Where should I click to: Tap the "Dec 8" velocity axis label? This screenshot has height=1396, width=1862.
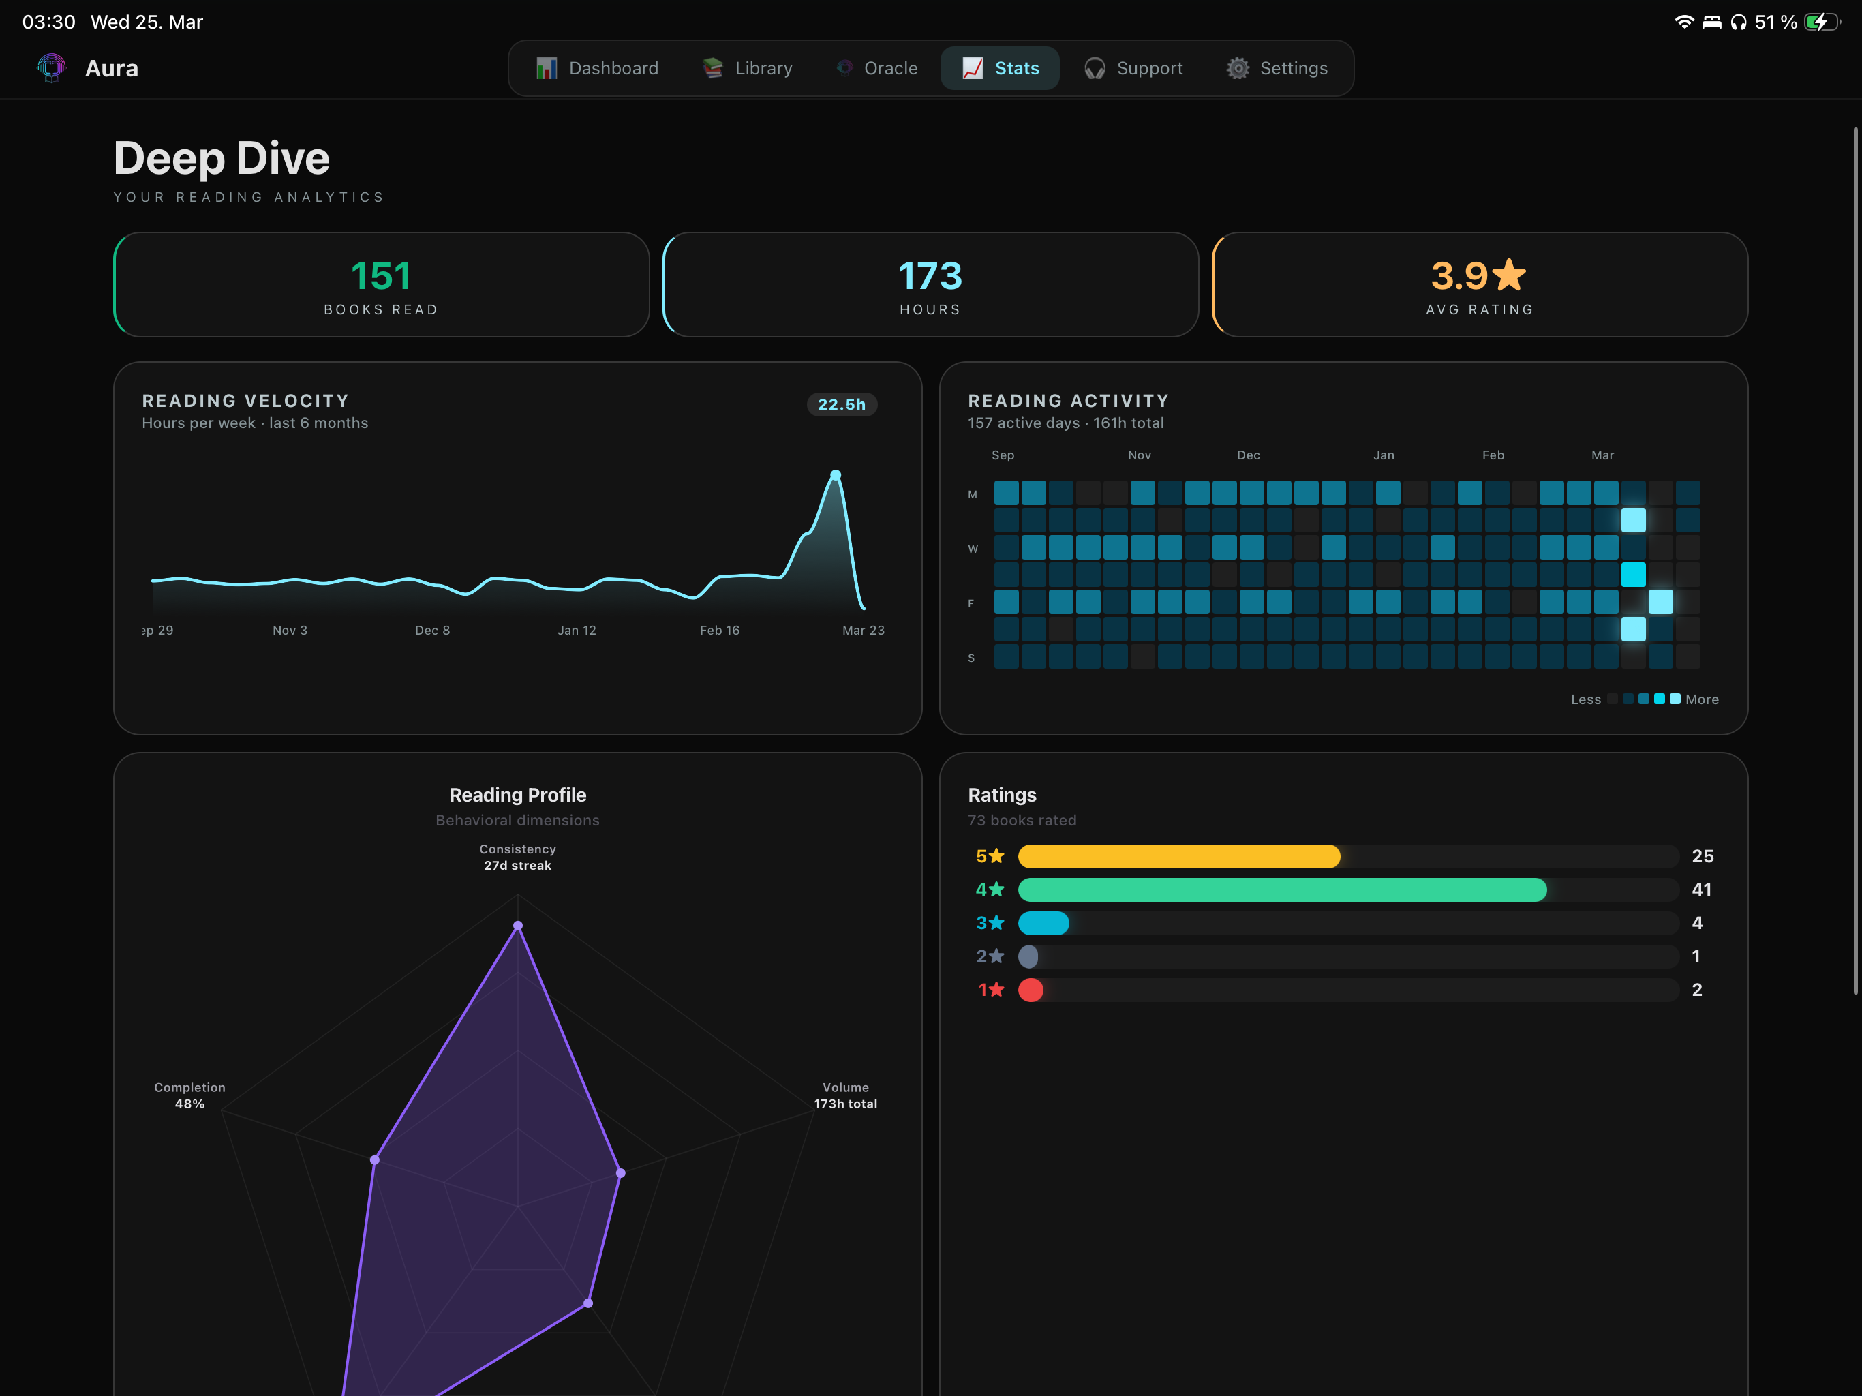pyautogui.click(x=433, y=630)
